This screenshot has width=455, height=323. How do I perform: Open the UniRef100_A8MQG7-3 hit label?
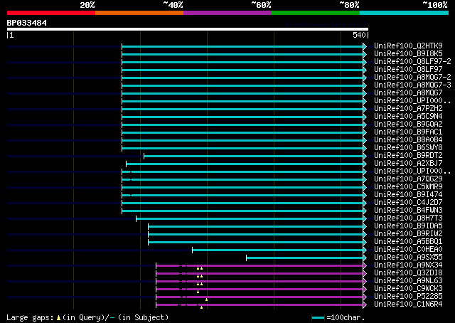coord(412,85)
